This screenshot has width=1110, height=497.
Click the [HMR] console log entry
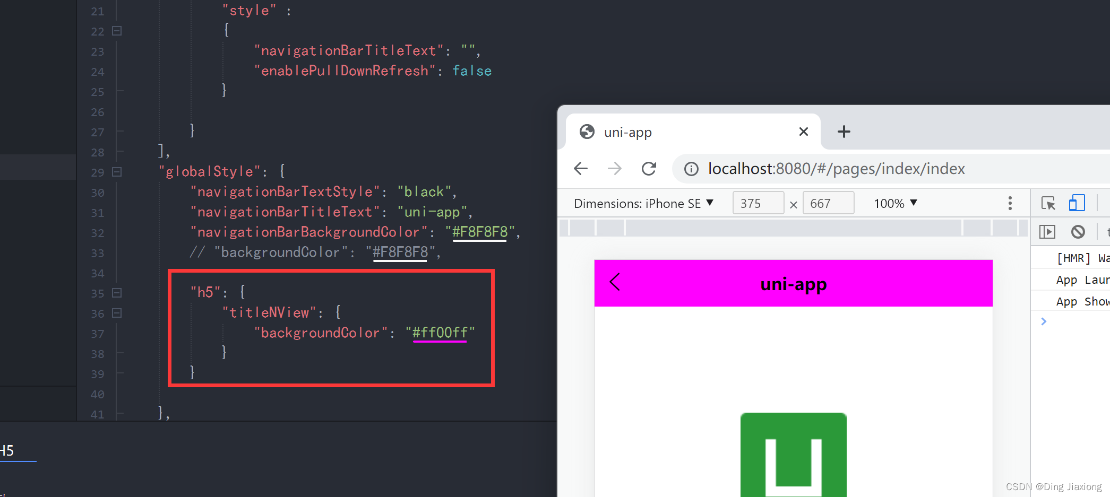(1083, 258)
